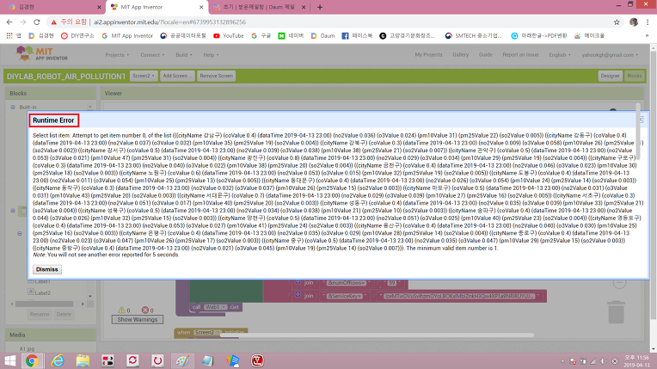Go back in browser history
This screenshot has height=369, width=657.
(9, 22)
